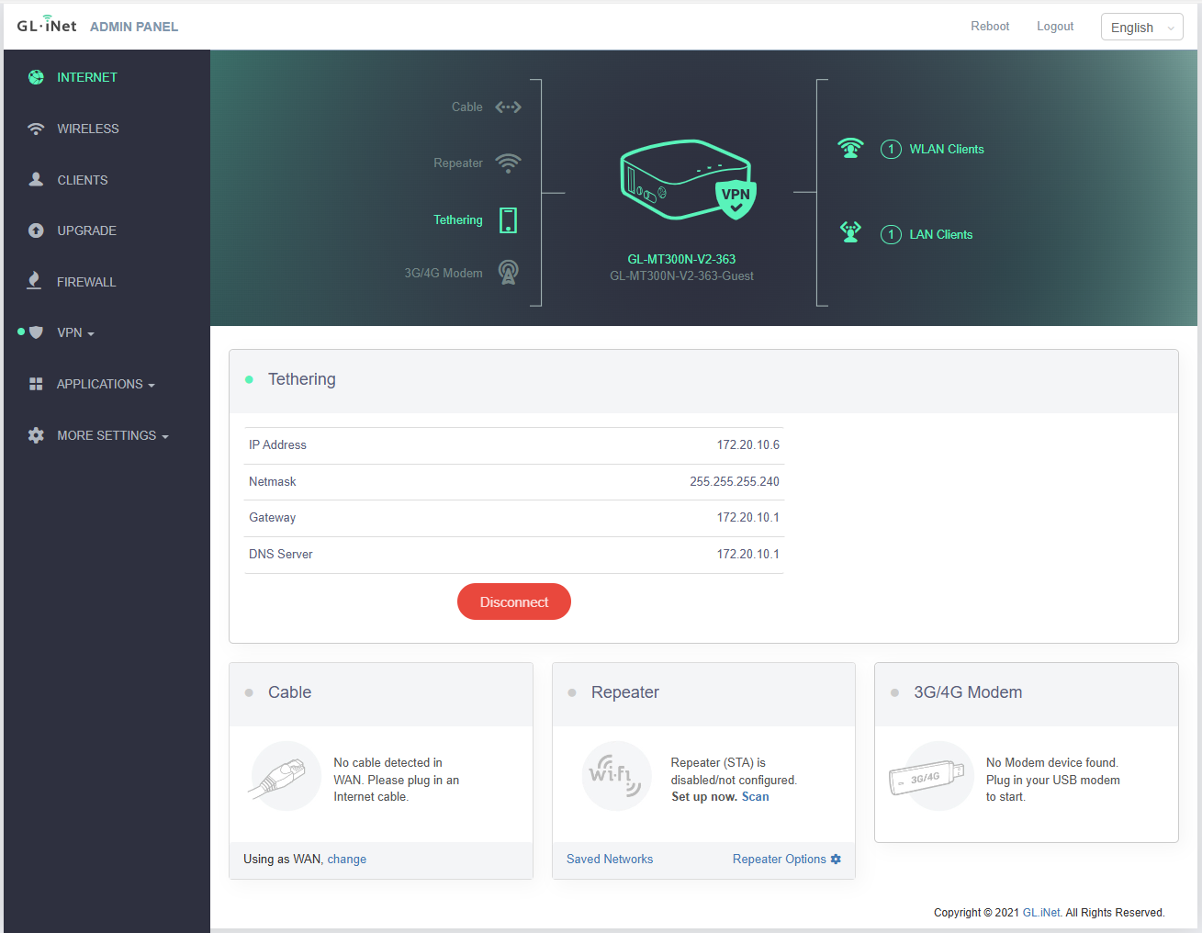Click the guest SSID GL-MT300N-V2-363-Guest
This screenshot has width=1202, height=933.
(681, 275)
